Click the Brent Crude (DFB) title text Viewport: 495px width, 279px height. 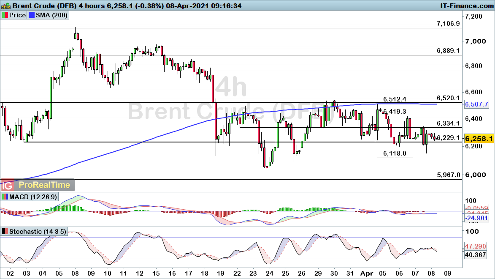point(44,5)
